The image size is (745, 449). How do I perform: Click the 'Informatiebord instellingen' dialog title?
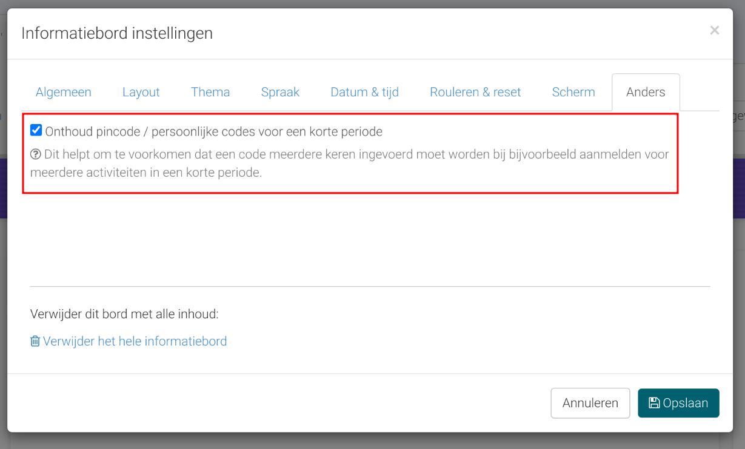click(x=117, y=33)
